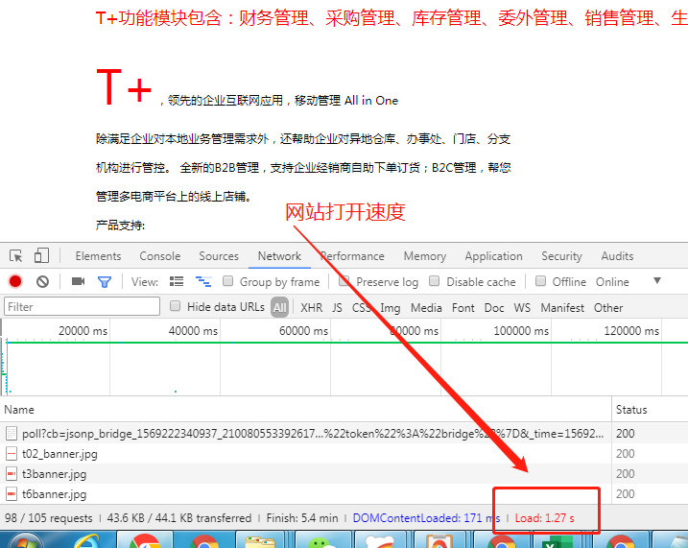
Task: Filter requests by XHR
Action: pos(312,308)
